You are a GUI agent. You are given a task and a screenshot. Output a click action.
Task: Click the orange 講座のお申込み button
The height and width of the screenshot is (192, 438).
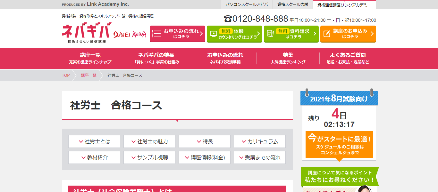(348, 34)
